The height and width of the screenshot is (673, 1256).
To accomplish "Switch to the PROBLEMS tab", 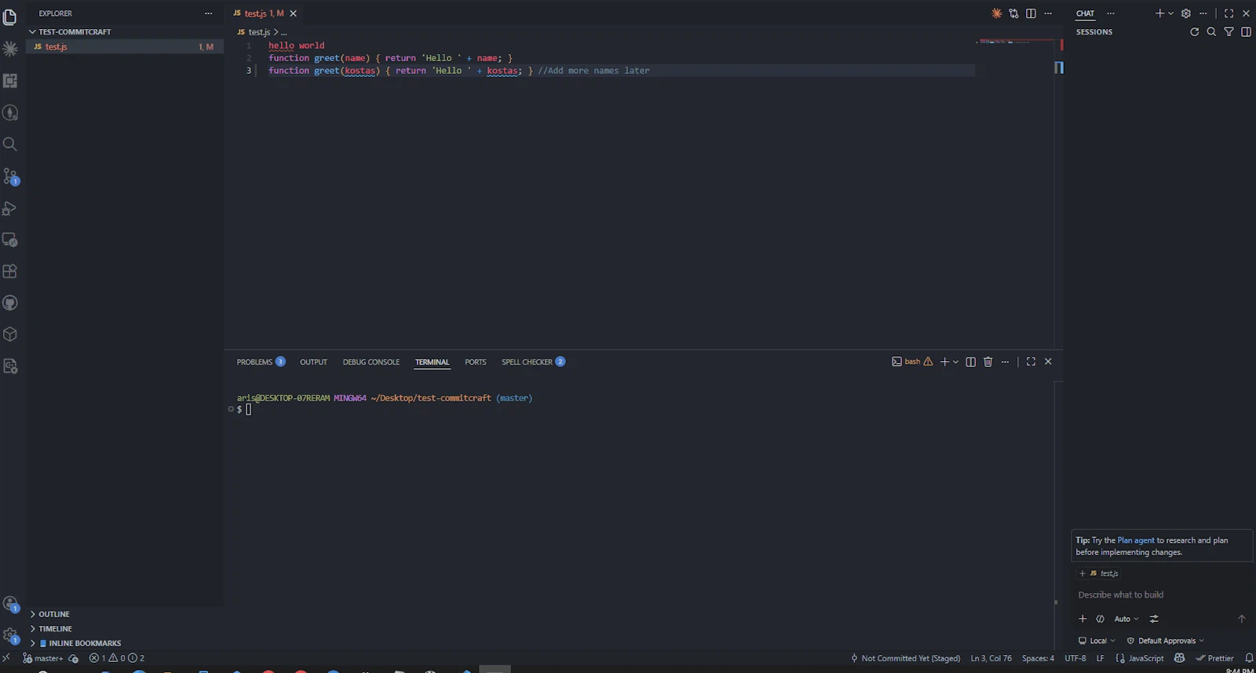I will point(261,362).
